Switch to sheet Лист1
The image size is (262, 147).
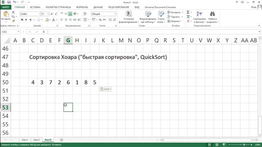click(25, 140)
